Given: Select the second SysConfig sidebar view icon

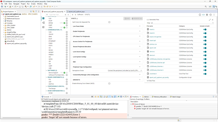Looking at the screenshot, I should click(x=43, y=23).
